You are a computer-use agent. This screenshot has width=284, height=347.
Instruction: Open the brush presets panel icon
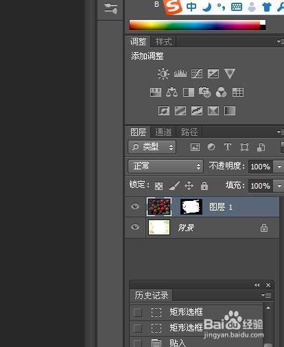click(x=110, y=8)
